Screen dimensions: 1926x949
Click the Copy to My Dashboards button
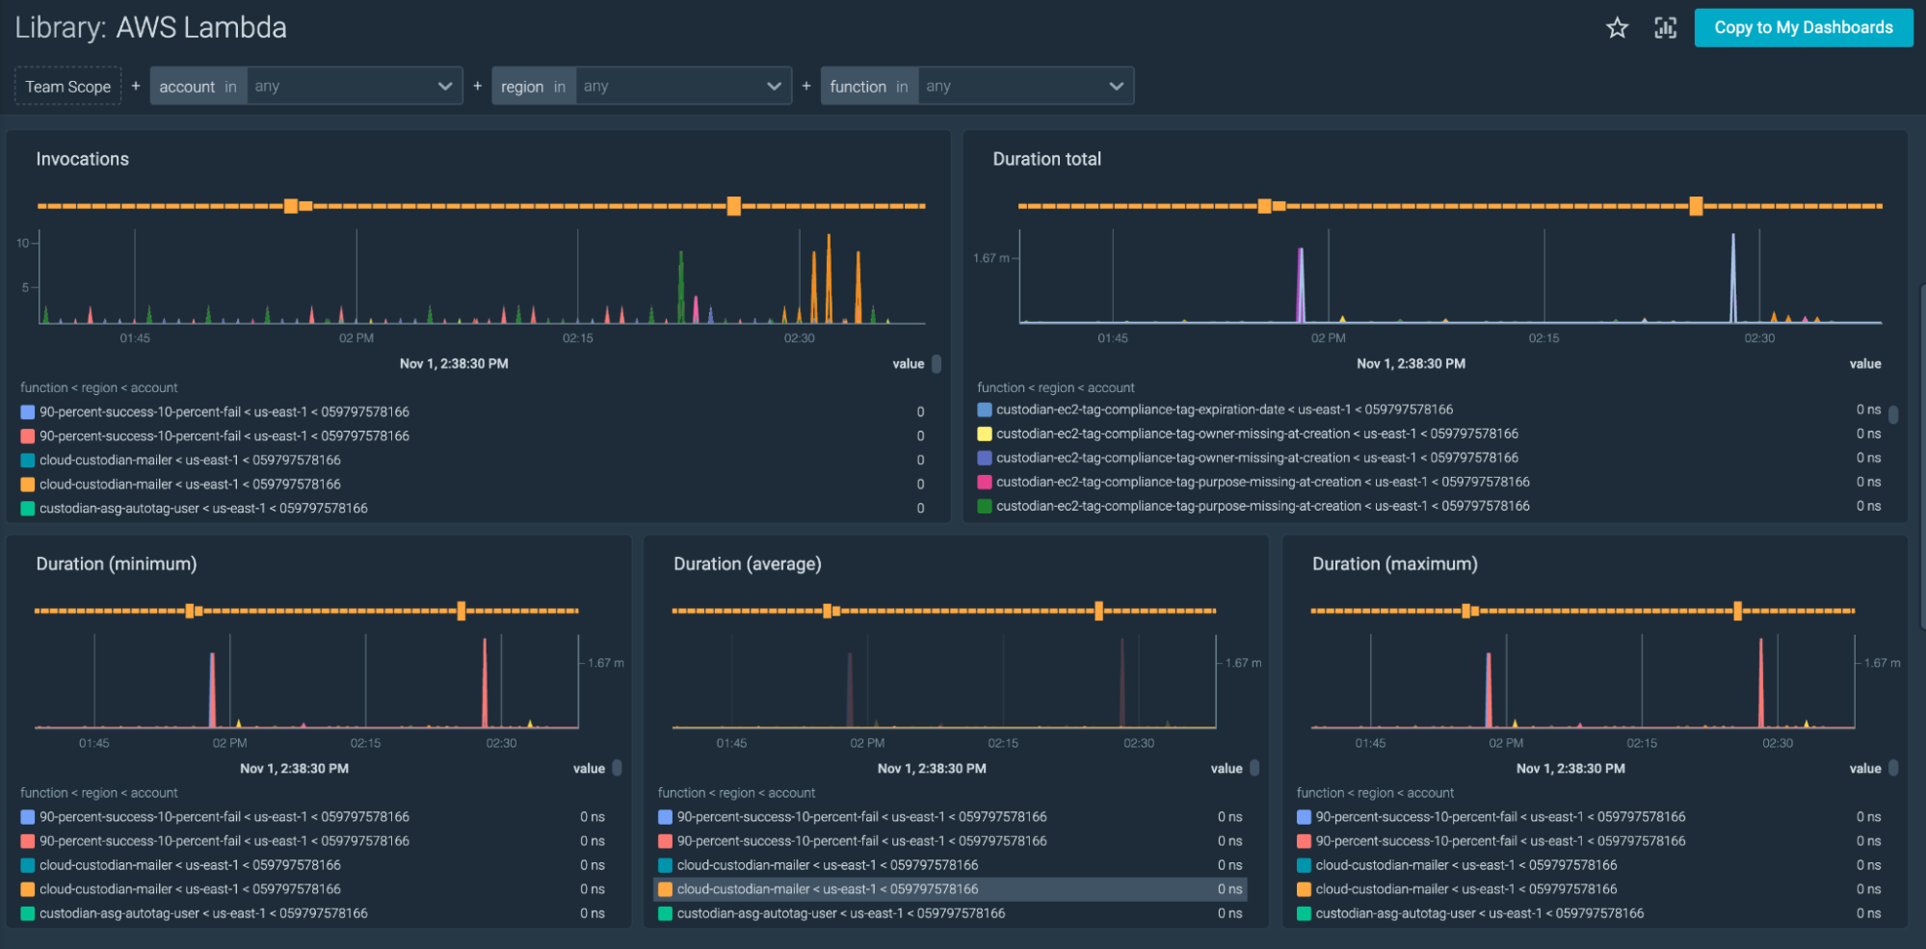pyautogui.click(x=1804, y=27)
